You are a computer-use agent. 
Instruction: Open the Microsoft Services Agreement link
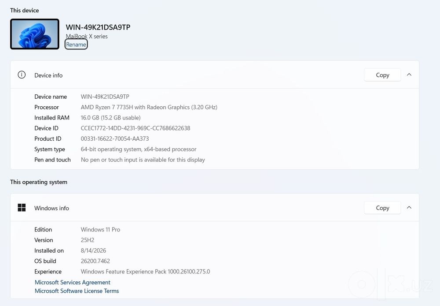(x=73, y=282)
